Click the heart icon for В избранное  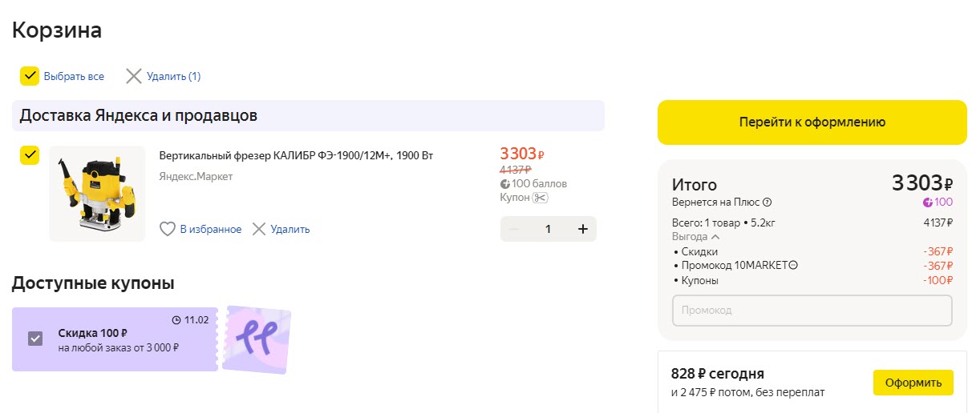click(167, 230)
